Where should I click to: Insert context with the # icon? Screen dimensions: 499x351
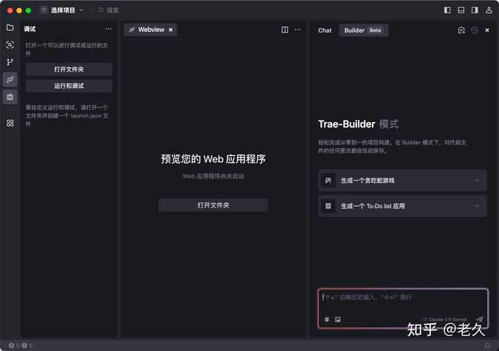tap(327, 319)
